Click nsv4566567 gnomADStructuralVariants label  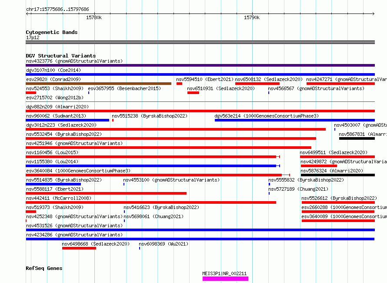pyautogui.click(x=316, y=88)
